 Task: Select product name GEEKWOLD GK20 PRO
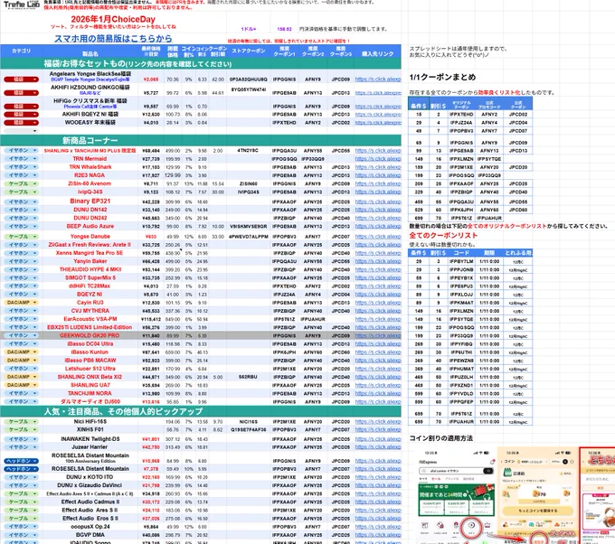click(x=90, y=335)
